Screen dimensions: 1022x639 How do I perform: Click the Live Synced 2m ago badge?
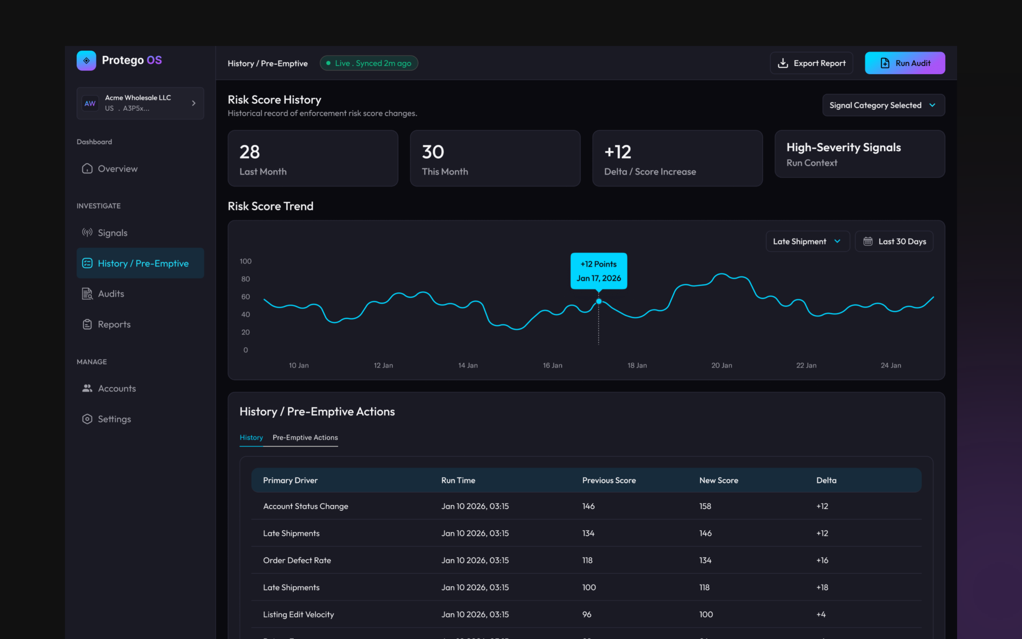(x=369, y=63)
